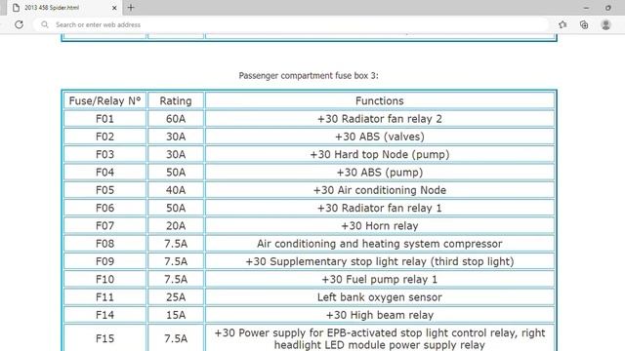Click the 7.5A rating in row F15

point(176,338)
